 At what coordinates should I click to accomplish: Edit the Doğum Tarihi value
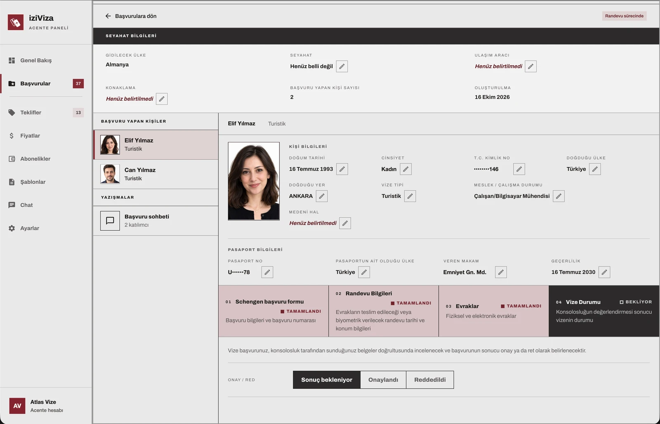coord(342,169)
